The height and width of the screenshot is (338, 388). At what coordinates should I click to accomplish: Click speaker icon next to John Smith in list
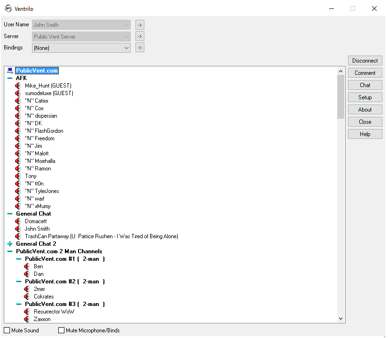click(17, 229)
